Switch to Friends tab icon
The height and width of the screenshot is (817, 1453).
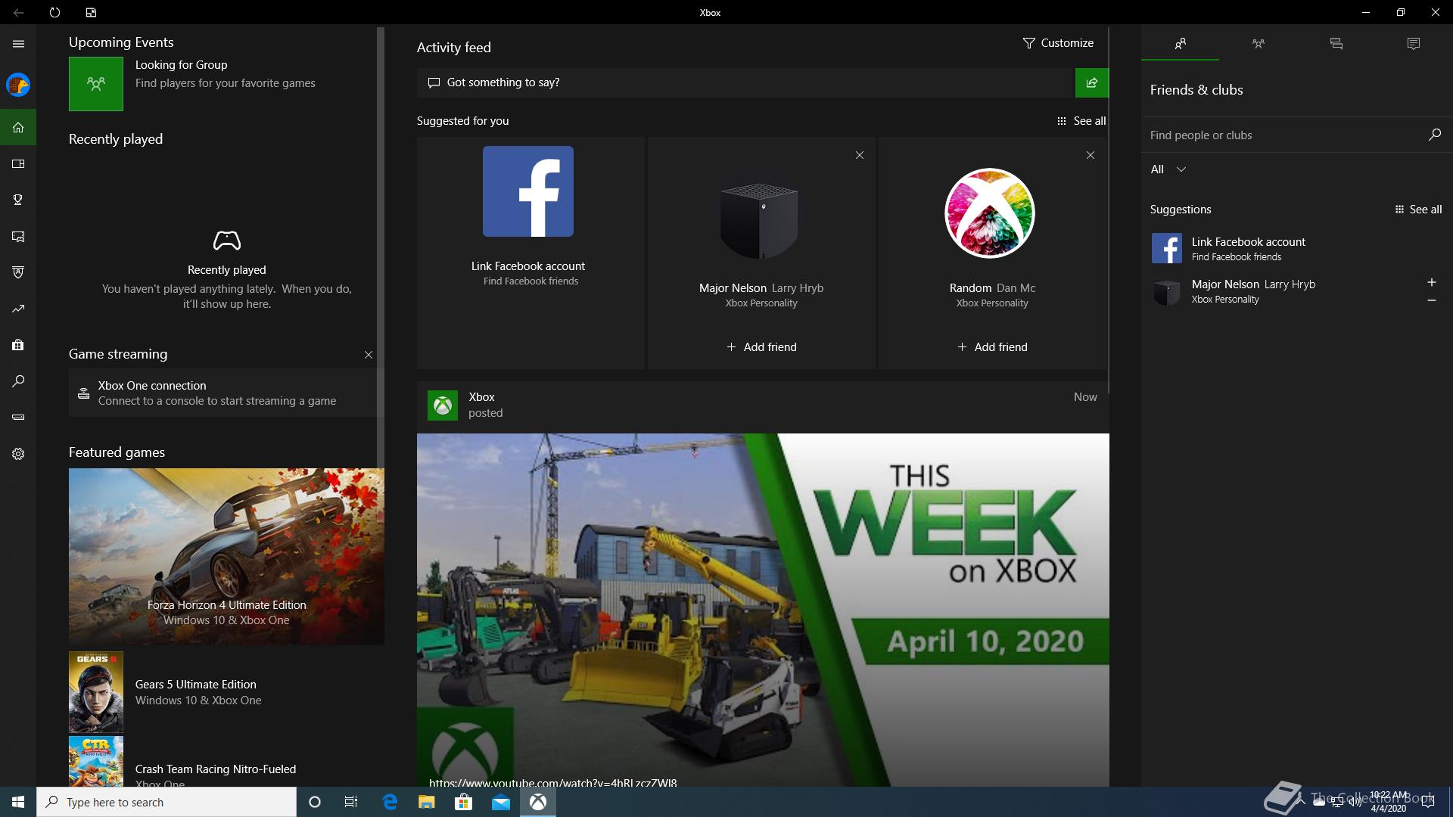coord(1180,44)
